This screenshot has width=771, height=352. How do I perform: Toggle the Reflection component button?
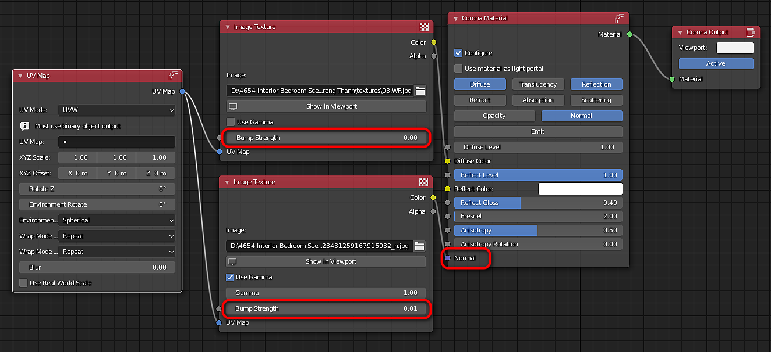pyautogui.click(x=596, y=84)
